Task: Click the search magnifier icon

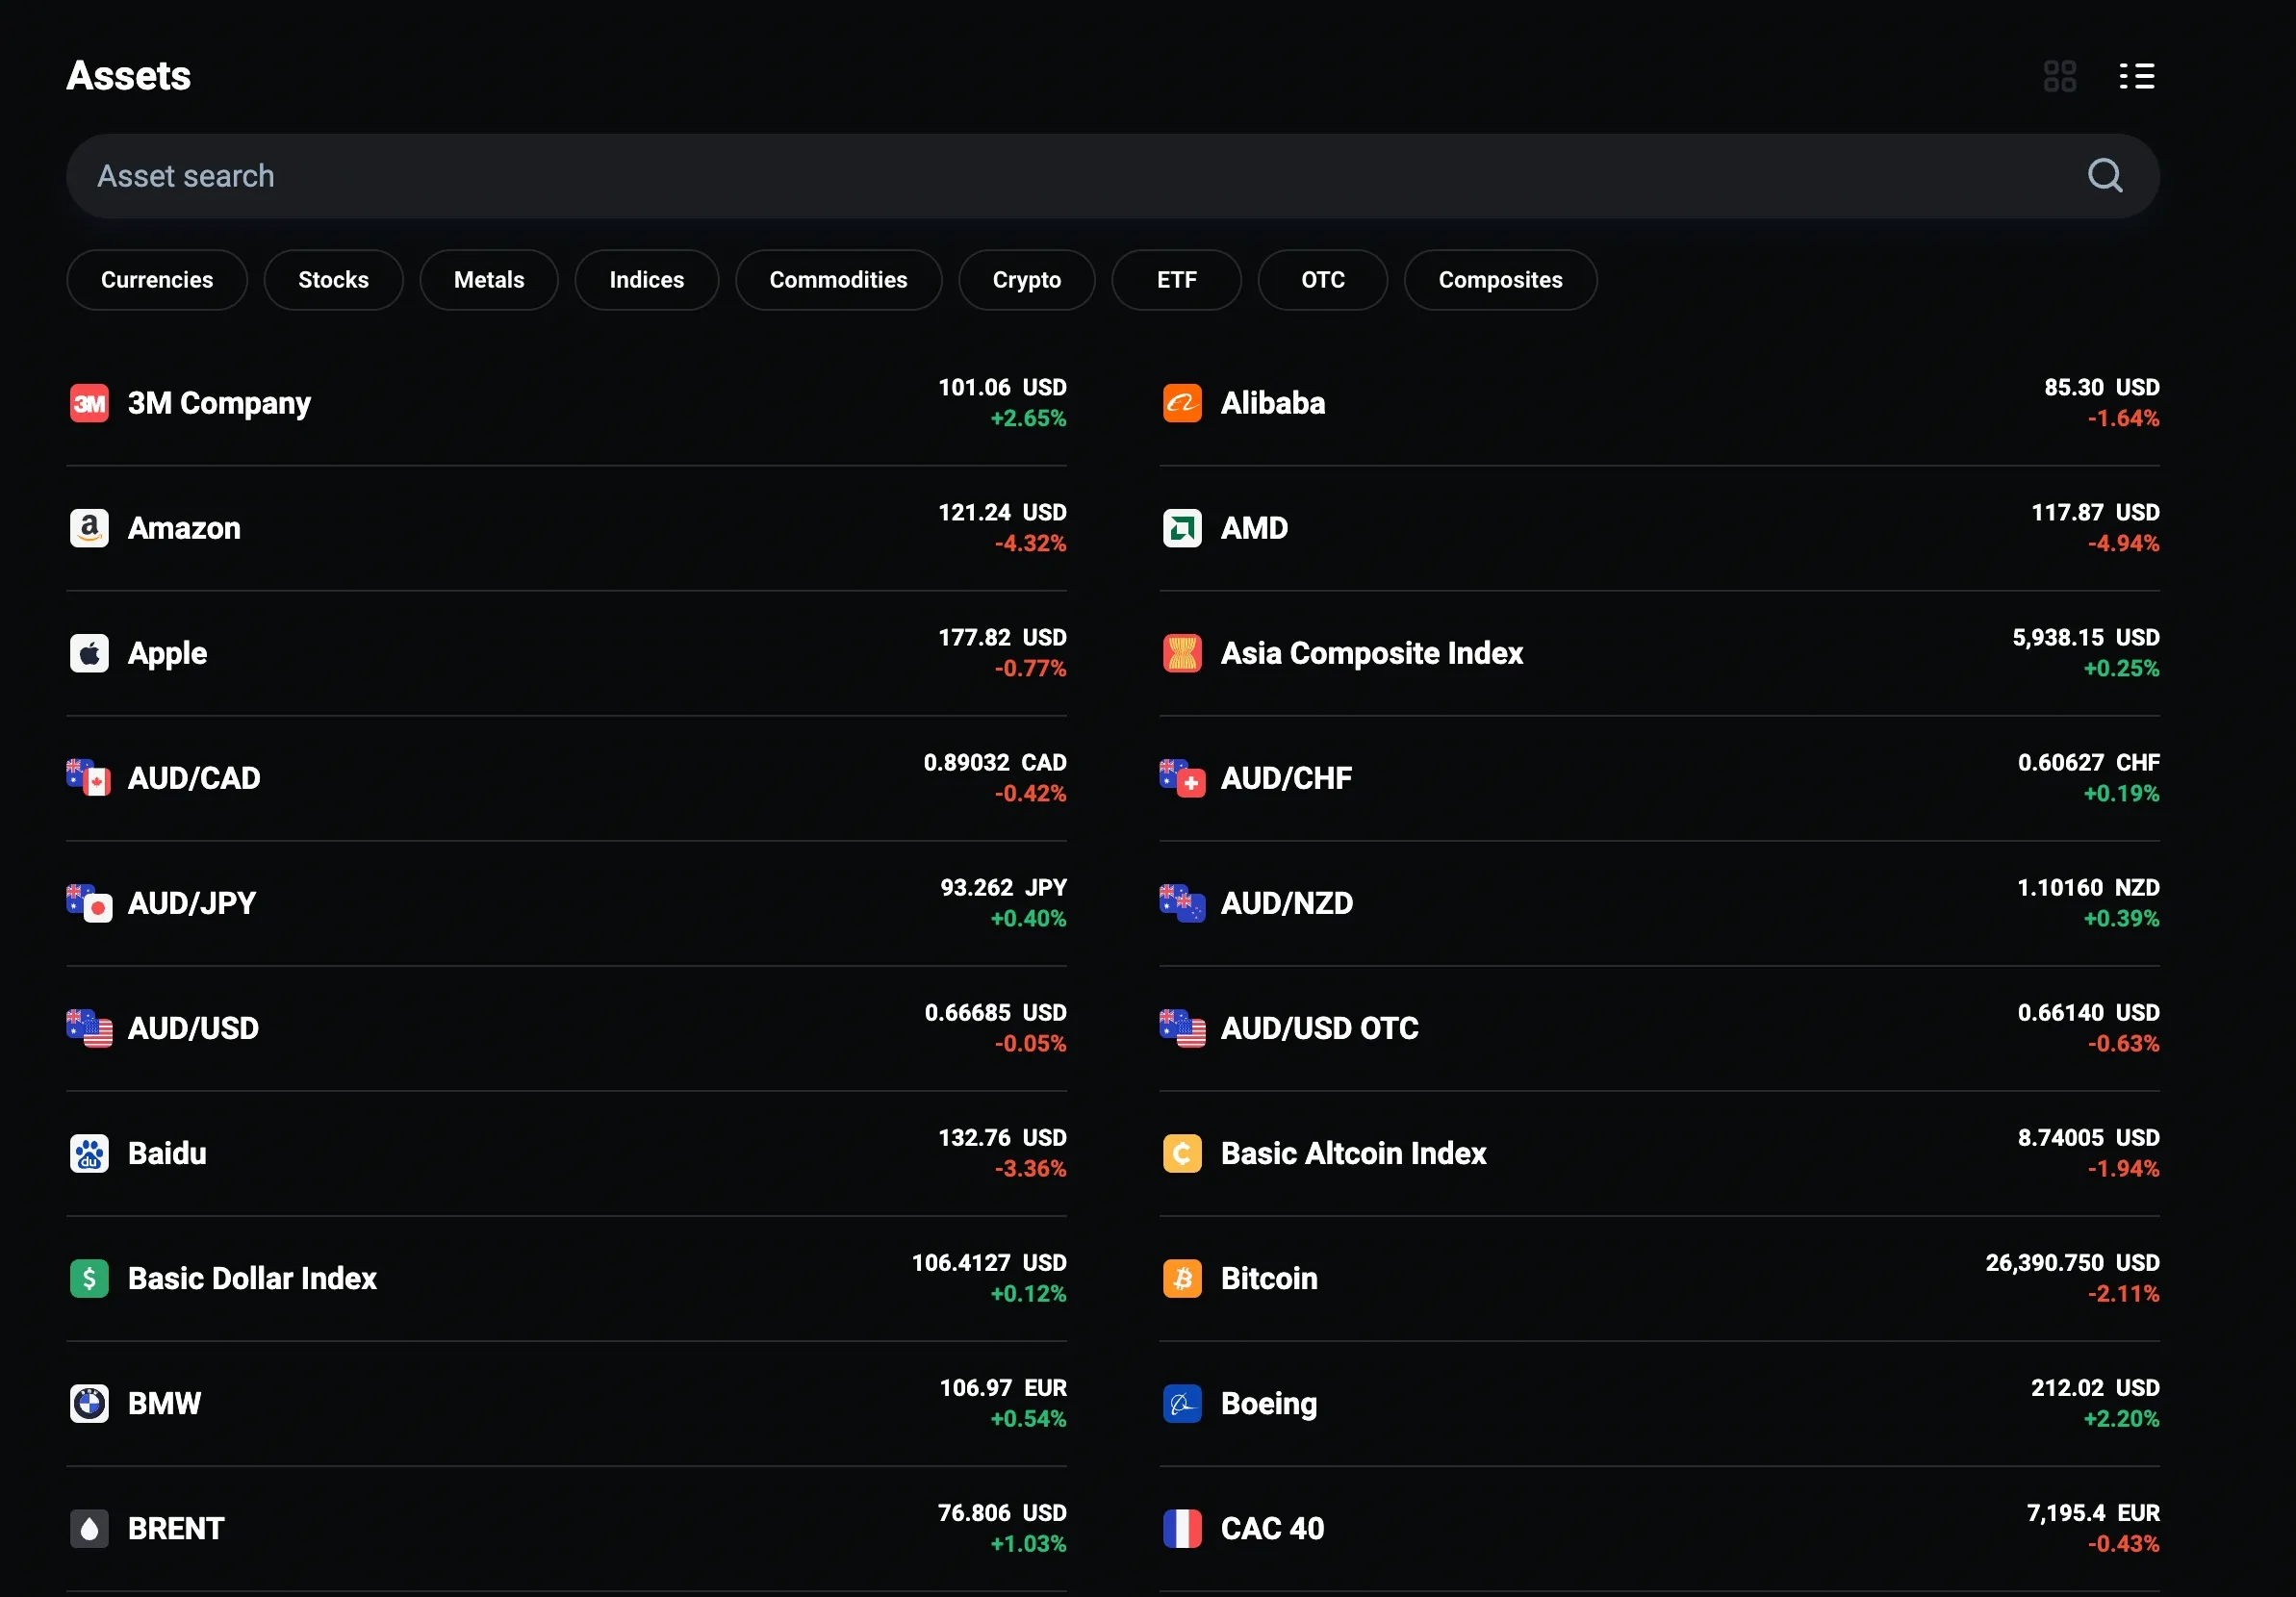Action: (2104, 176)
